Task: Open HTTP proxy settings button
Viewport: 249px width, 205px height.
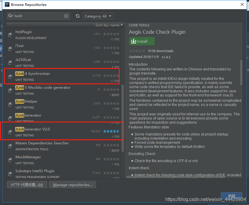Action: [27, 185]
